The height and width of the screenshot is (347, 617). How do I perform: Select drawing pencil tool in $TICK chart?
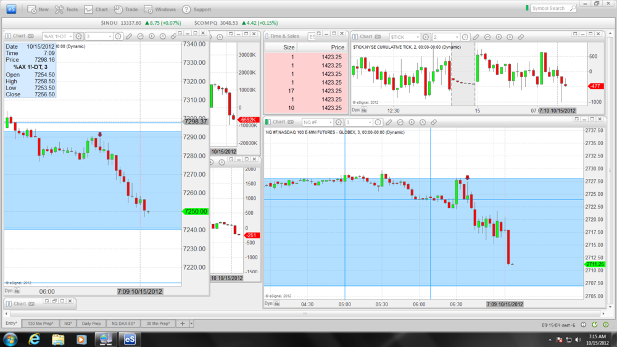pyautogui.click(x=476, y=37)
